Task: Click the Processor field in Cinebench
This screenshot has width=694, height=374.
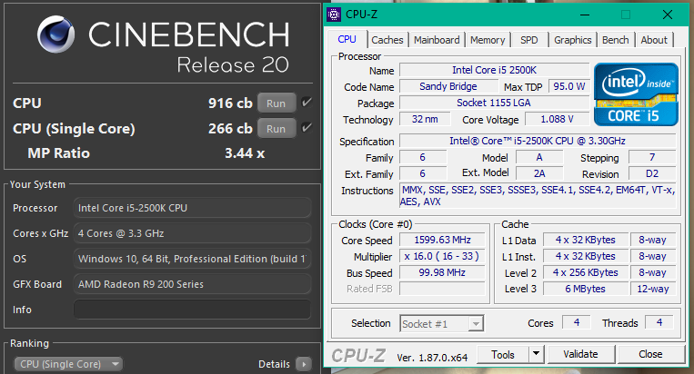Action: click(x=192, y=208)
